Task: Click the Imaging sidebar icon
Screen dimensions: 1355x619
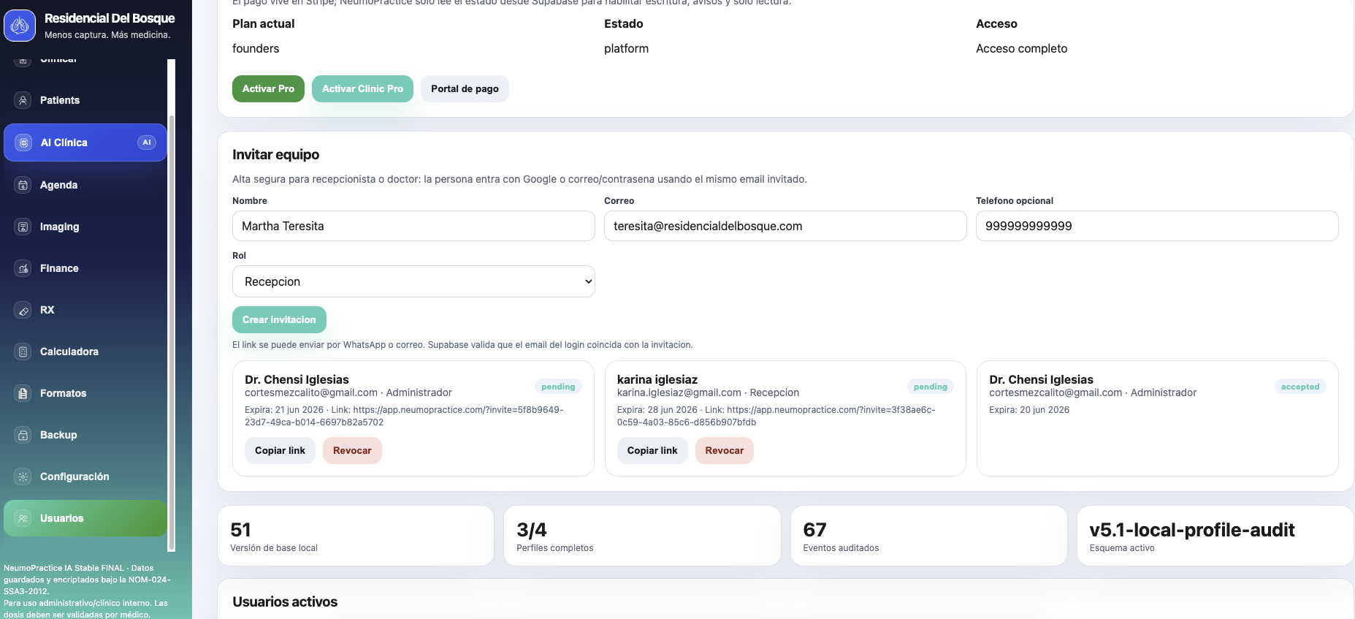Action: (x=23, y=227)
